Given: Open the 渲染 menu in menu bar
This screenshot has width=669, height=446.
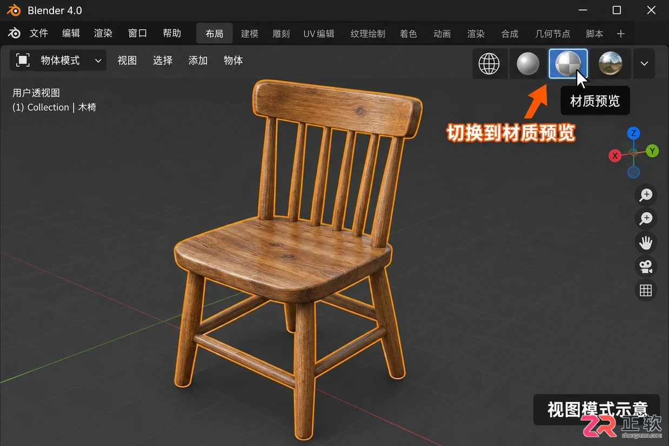Looking at the screenshot, I should (x=103, y=34).
